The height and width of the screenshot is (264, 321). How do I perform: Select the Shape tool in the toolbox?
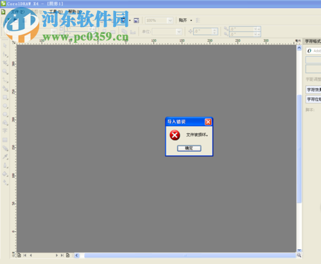[x=5, y=54]
